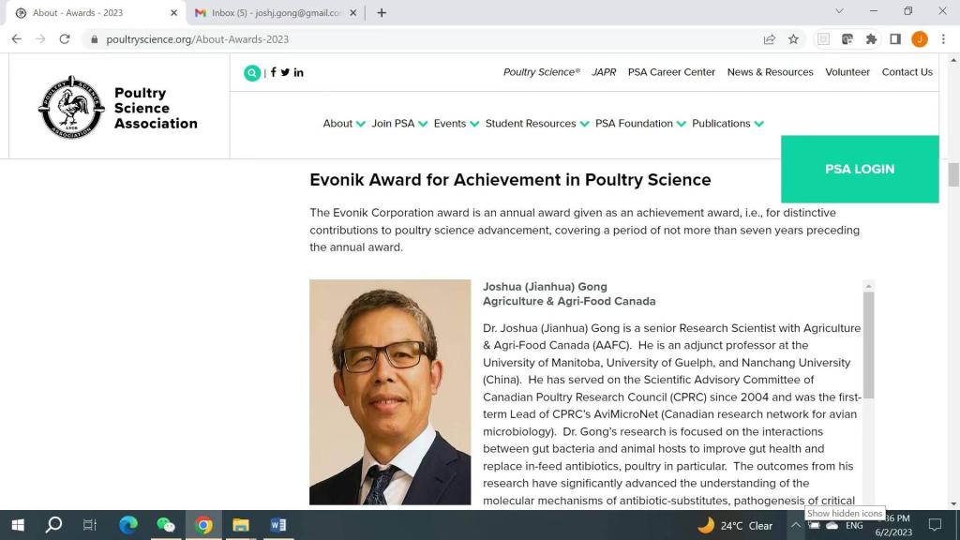
Task: Open the PSA LinkedIn page icon
Action: click(299, 72)
